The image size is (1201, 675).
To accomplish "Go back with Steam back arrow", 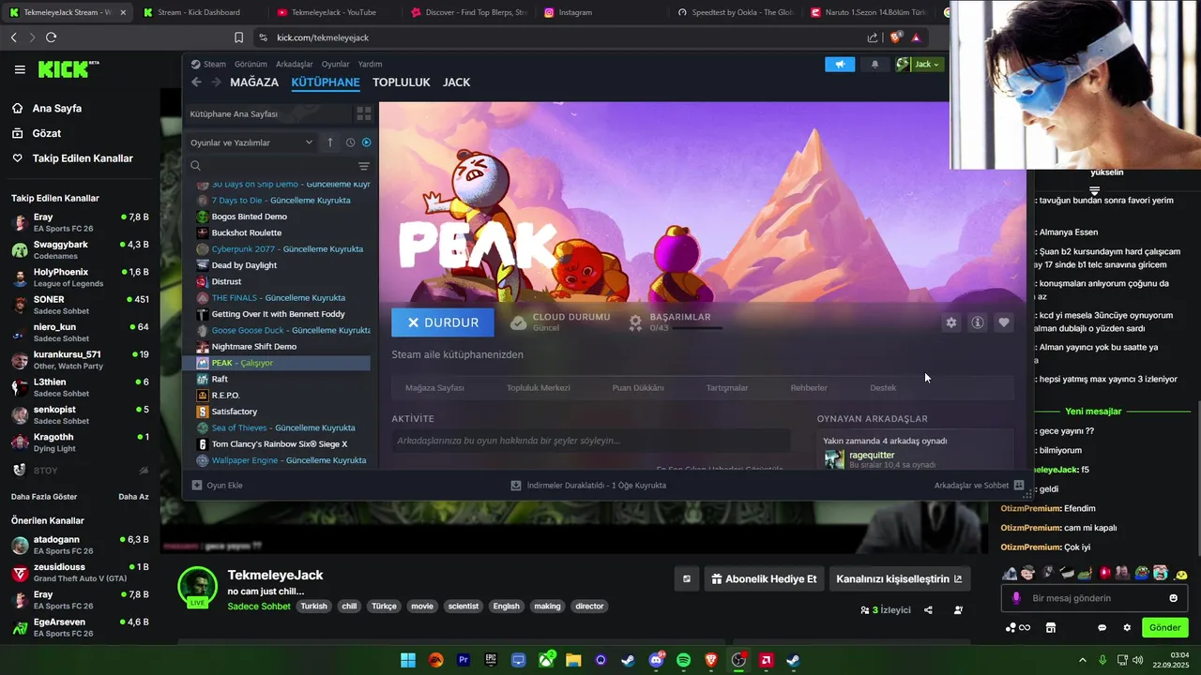I will point(196,82).
